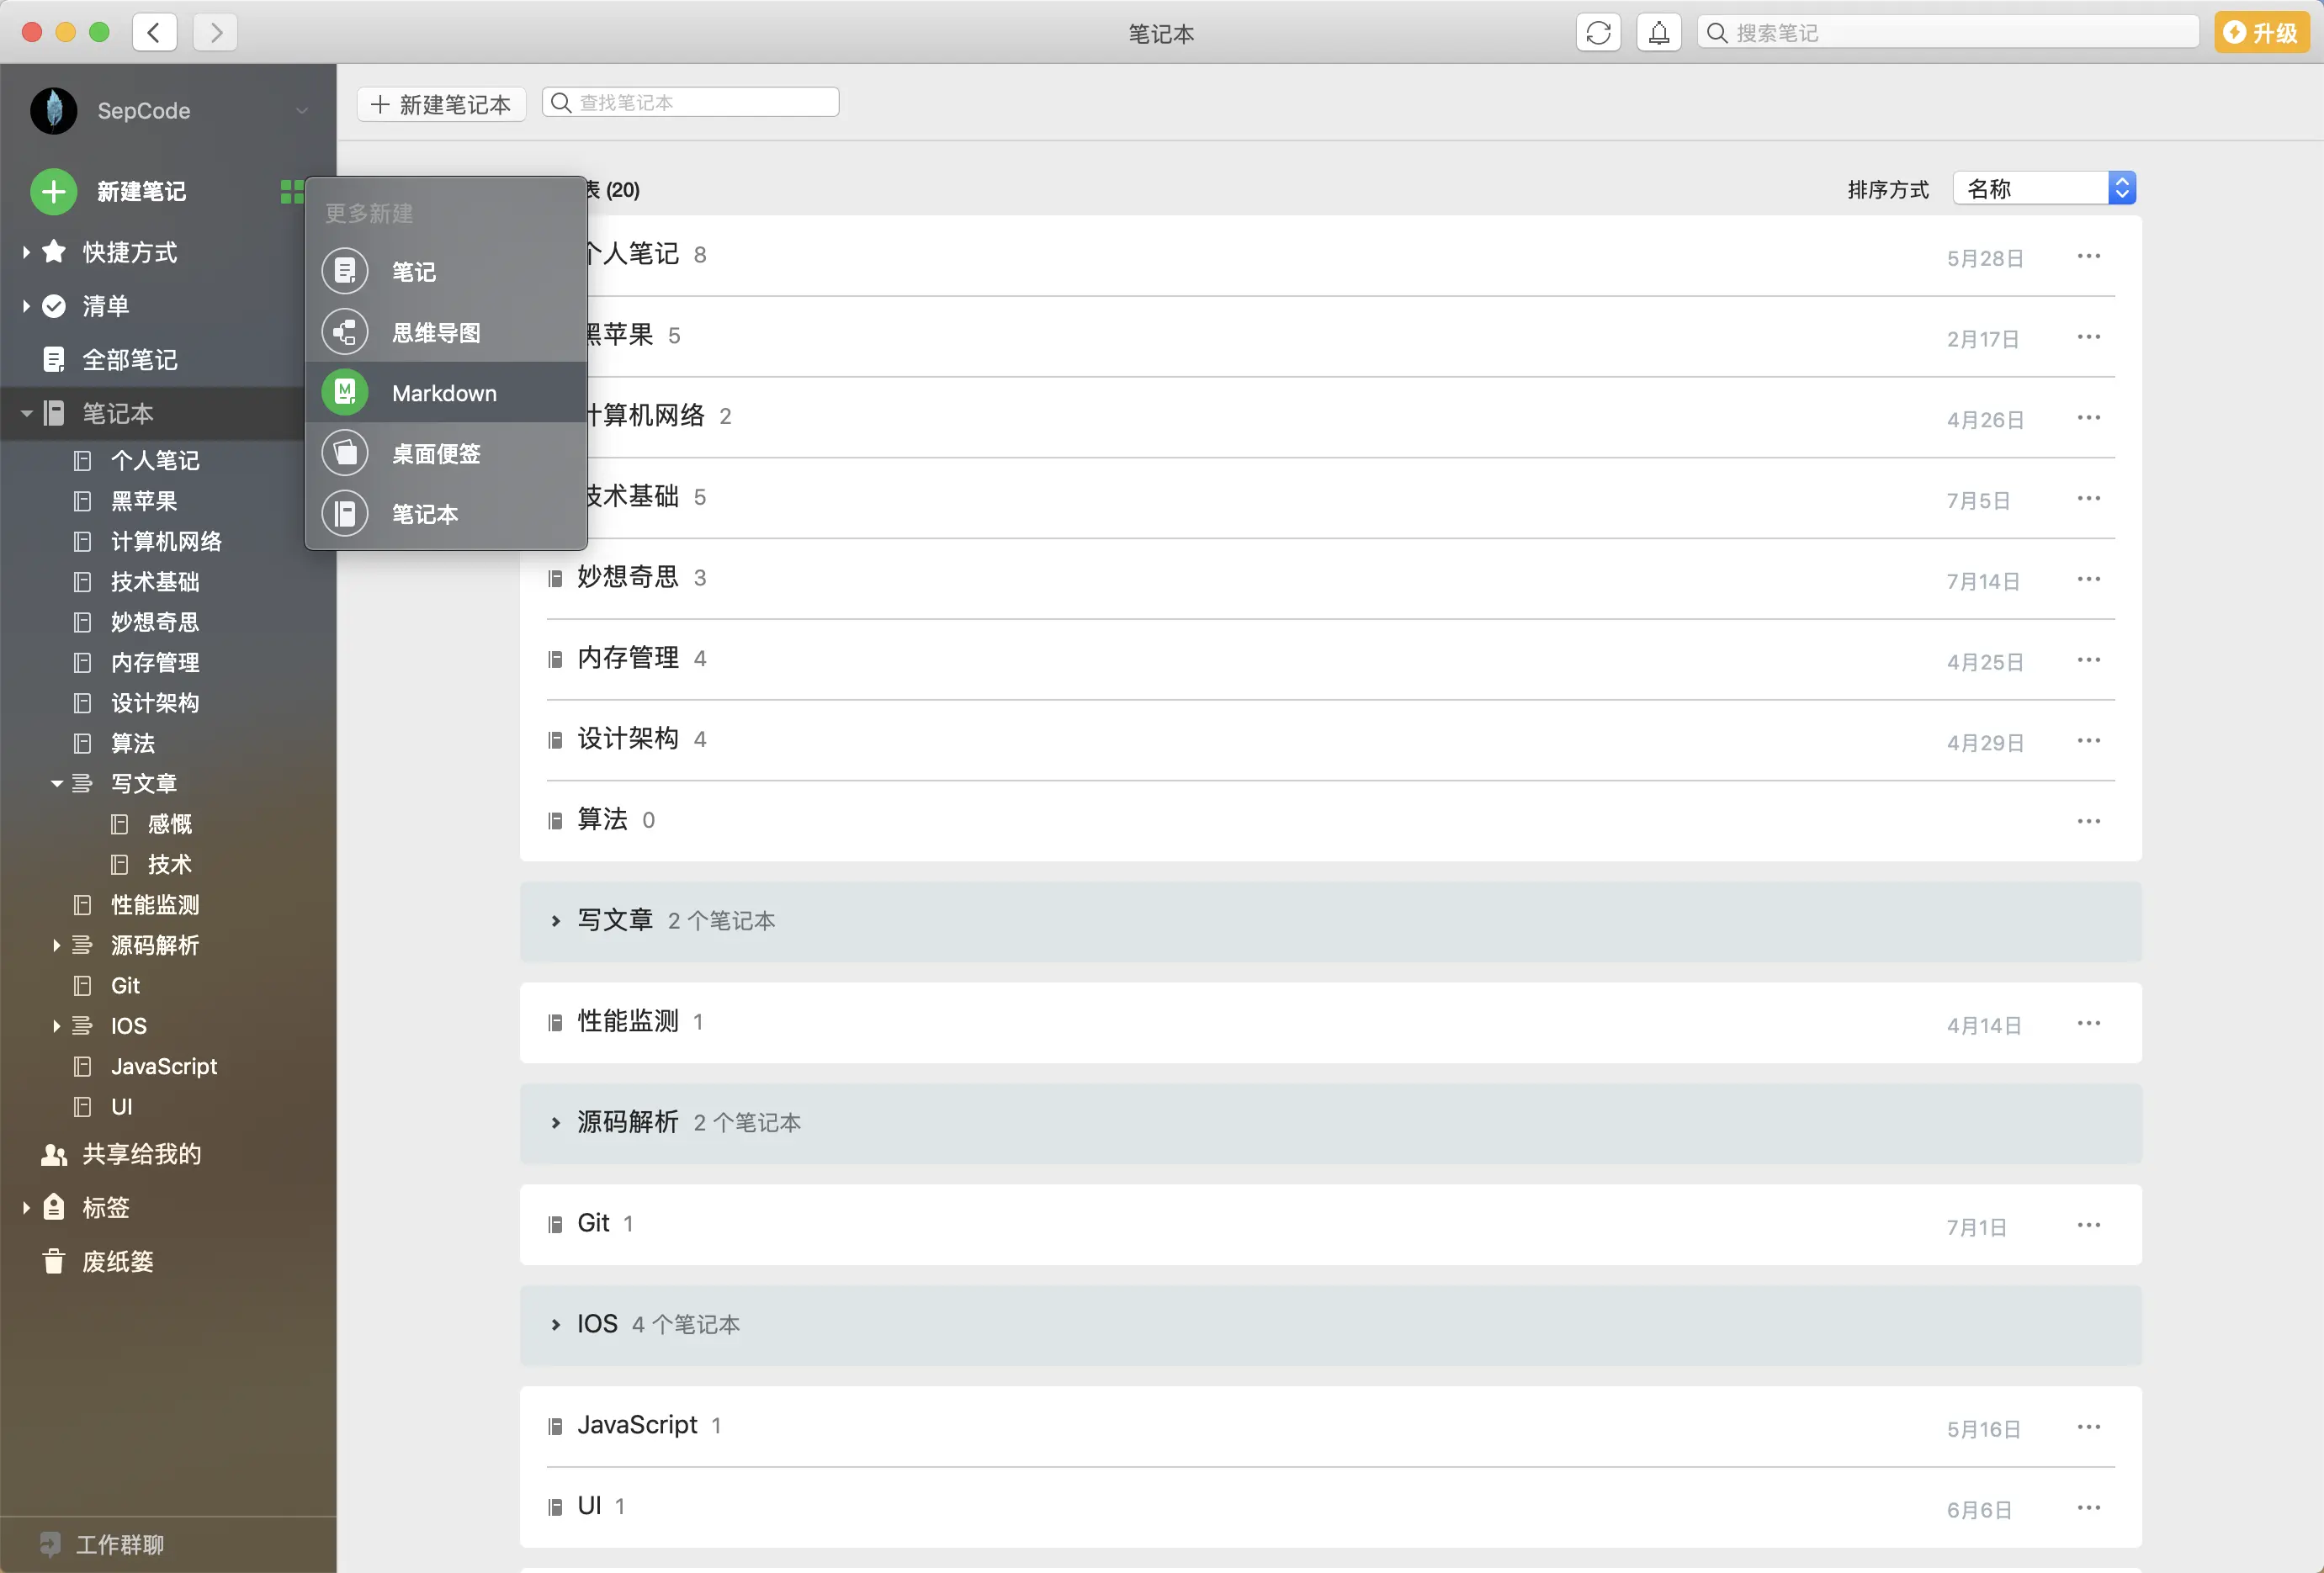Click the 新建笔记本 button
2324x1573 pixels.
click(441, 103)
